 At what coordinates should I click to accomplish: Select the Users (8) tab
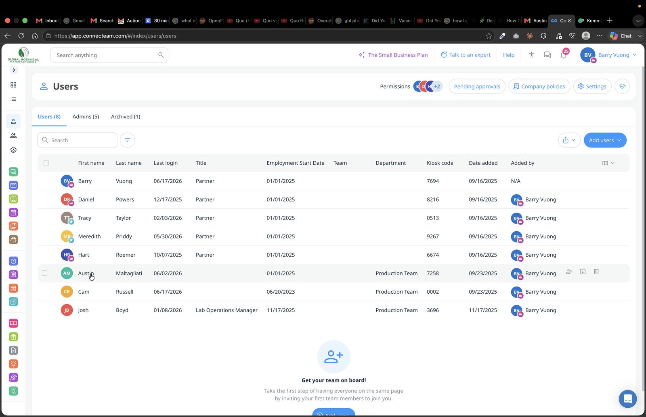point(49,116)
